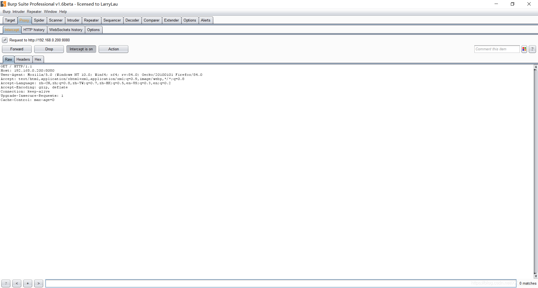538x288 pixels.
Task: Switch to the Hex view tab
Action: tap(38, 60)
